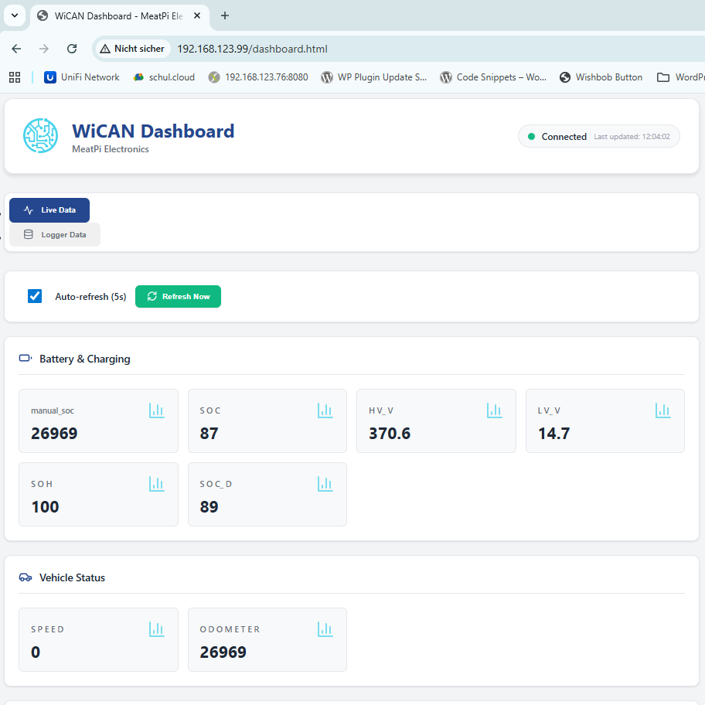Select the Live Data tab

(49, 209)
